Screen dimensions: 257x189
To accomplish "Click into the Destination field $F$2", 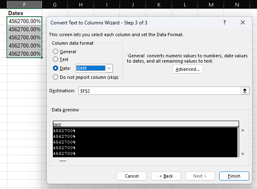I will (x=160, y=91).
